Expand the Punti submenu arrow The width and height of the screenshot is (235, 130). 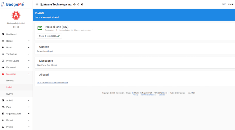point(29,48)
